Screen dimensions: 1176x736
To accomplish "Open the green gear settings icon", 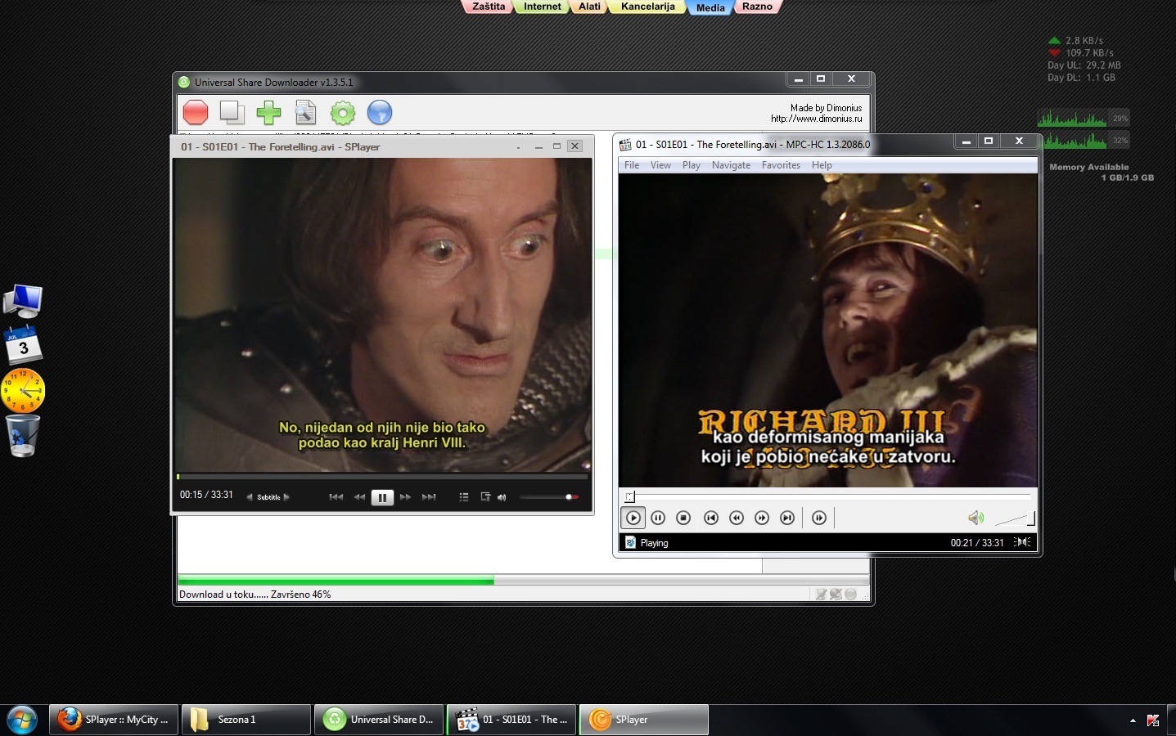I will point(343,113).
